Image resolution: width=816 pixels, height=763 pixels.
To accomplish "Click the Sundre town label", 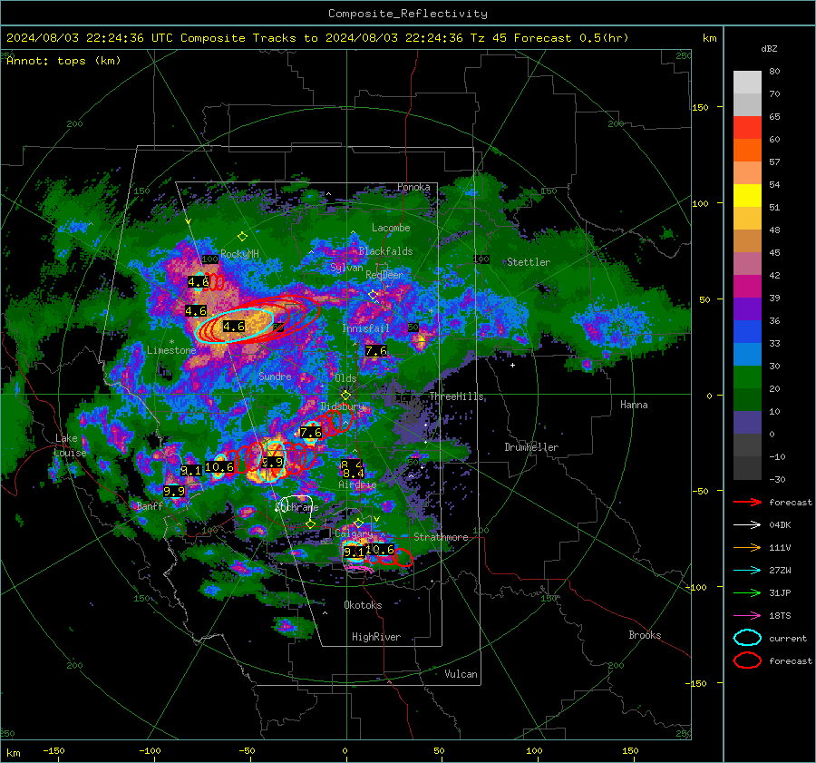I will click(x=275, y=376).
